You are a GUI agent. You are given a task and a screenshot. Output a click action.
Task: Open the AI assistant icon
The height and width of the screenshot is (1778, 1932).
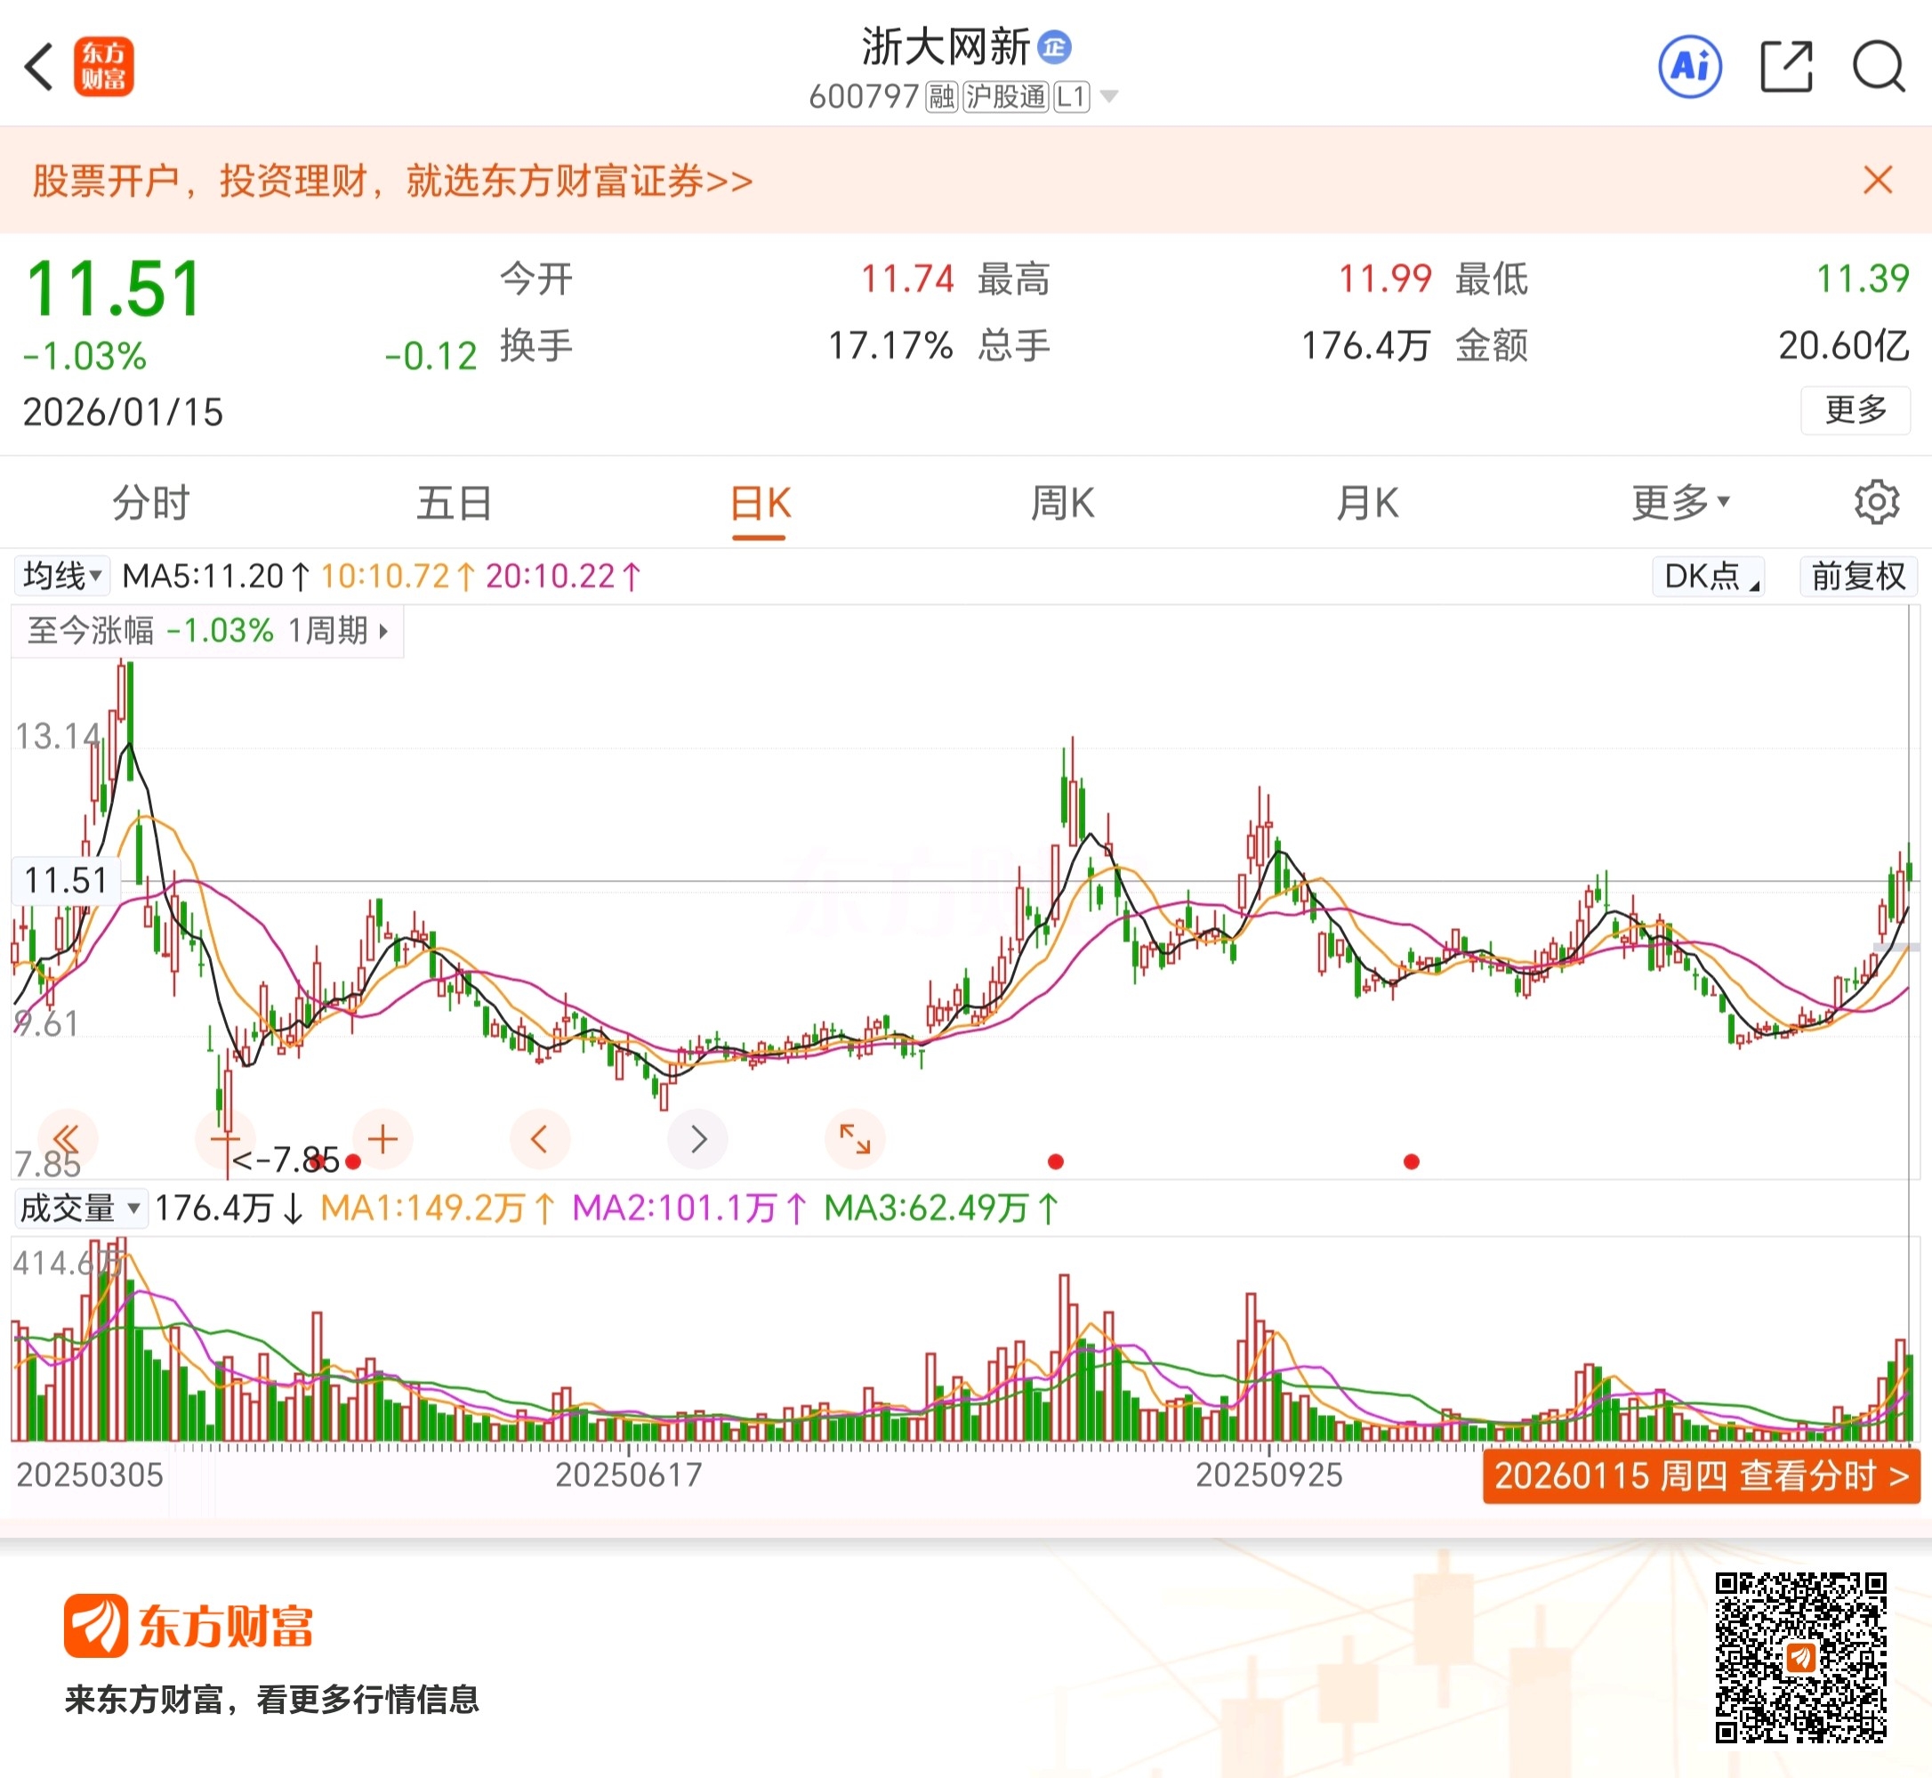coord(1690,68)
